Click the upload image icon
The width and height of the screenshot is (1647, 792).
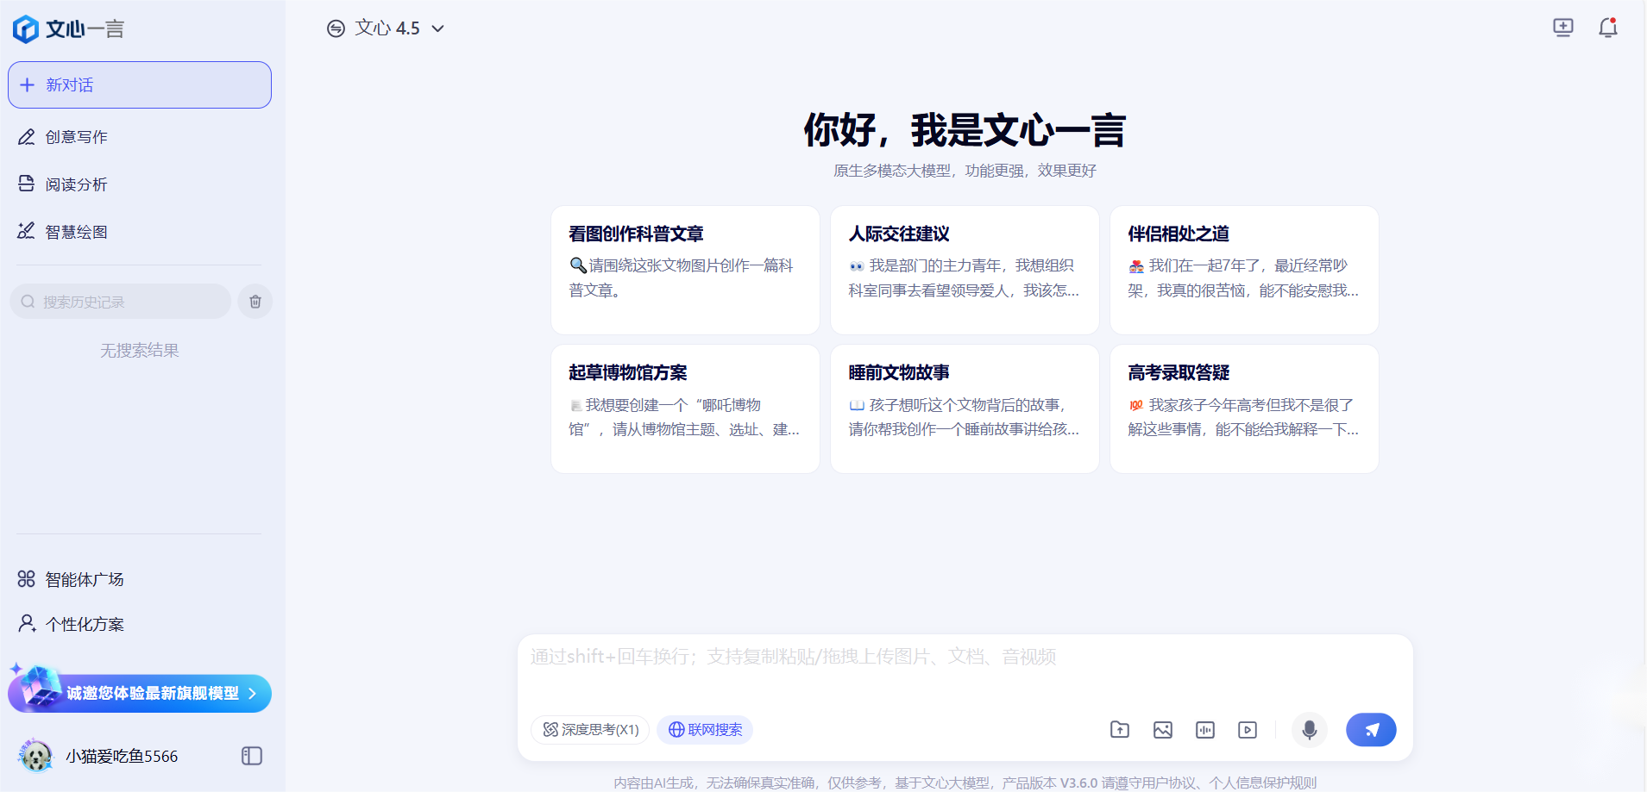pos(1163,730)
